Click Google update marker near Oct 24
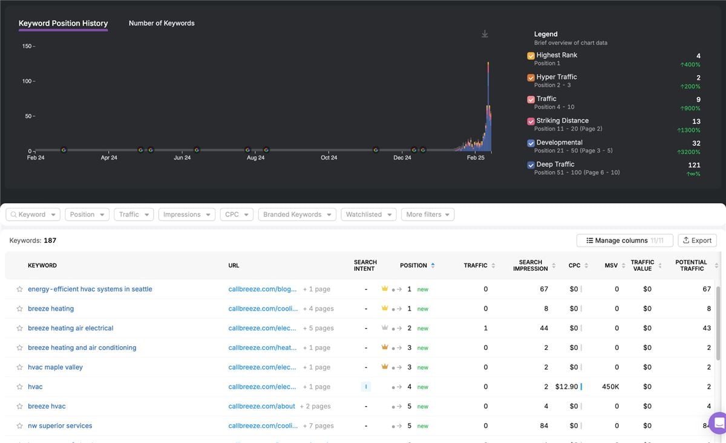Screen dimensions: 726x443 (x=376, y=150)
